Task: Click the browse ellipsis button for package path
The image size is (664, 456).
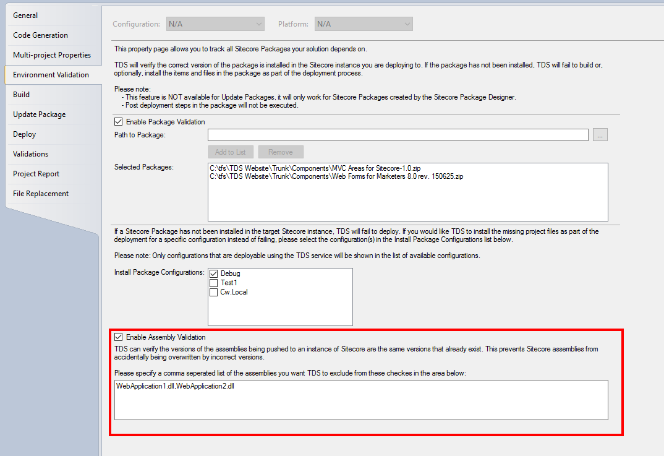Action: point(600,135)
